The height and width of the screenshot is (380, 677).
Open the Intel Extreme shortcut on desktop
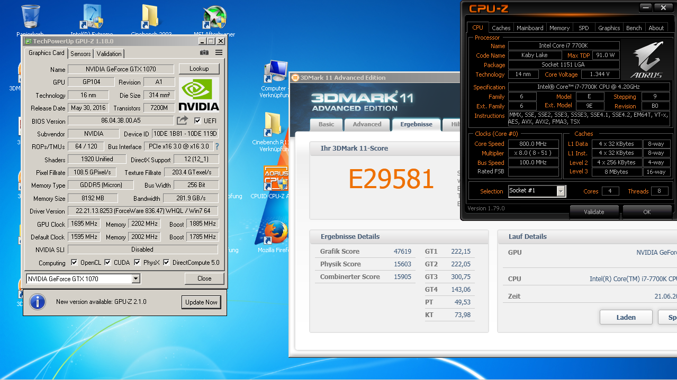[x=91, y=17]
